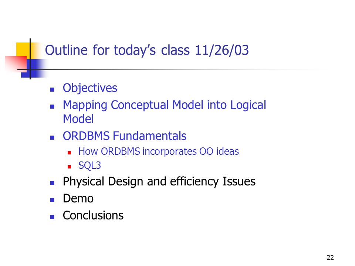Click the blue bullet beside Demo

(x=52, y=200)
